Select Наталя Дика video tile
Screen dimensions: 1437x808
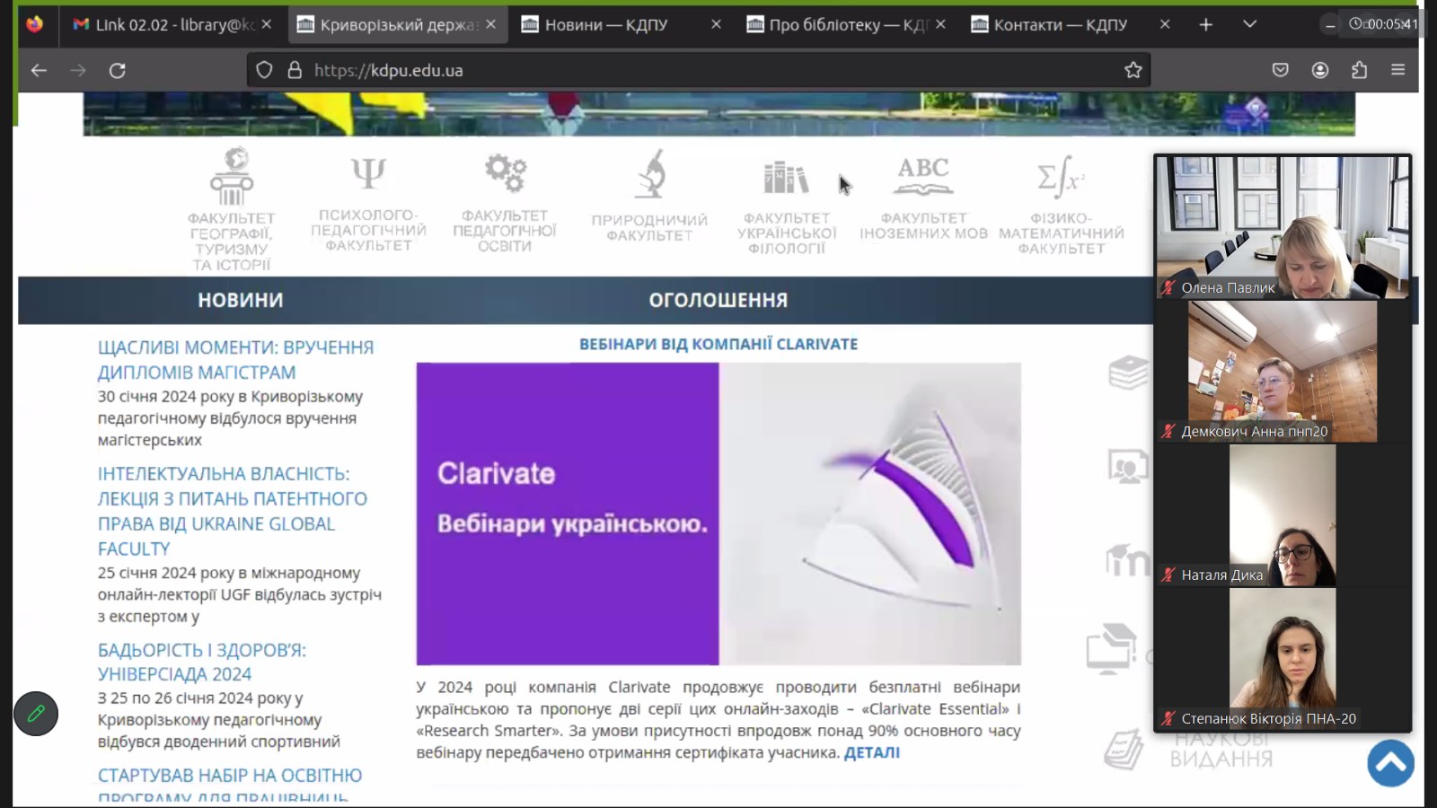tap(1283, 515)
